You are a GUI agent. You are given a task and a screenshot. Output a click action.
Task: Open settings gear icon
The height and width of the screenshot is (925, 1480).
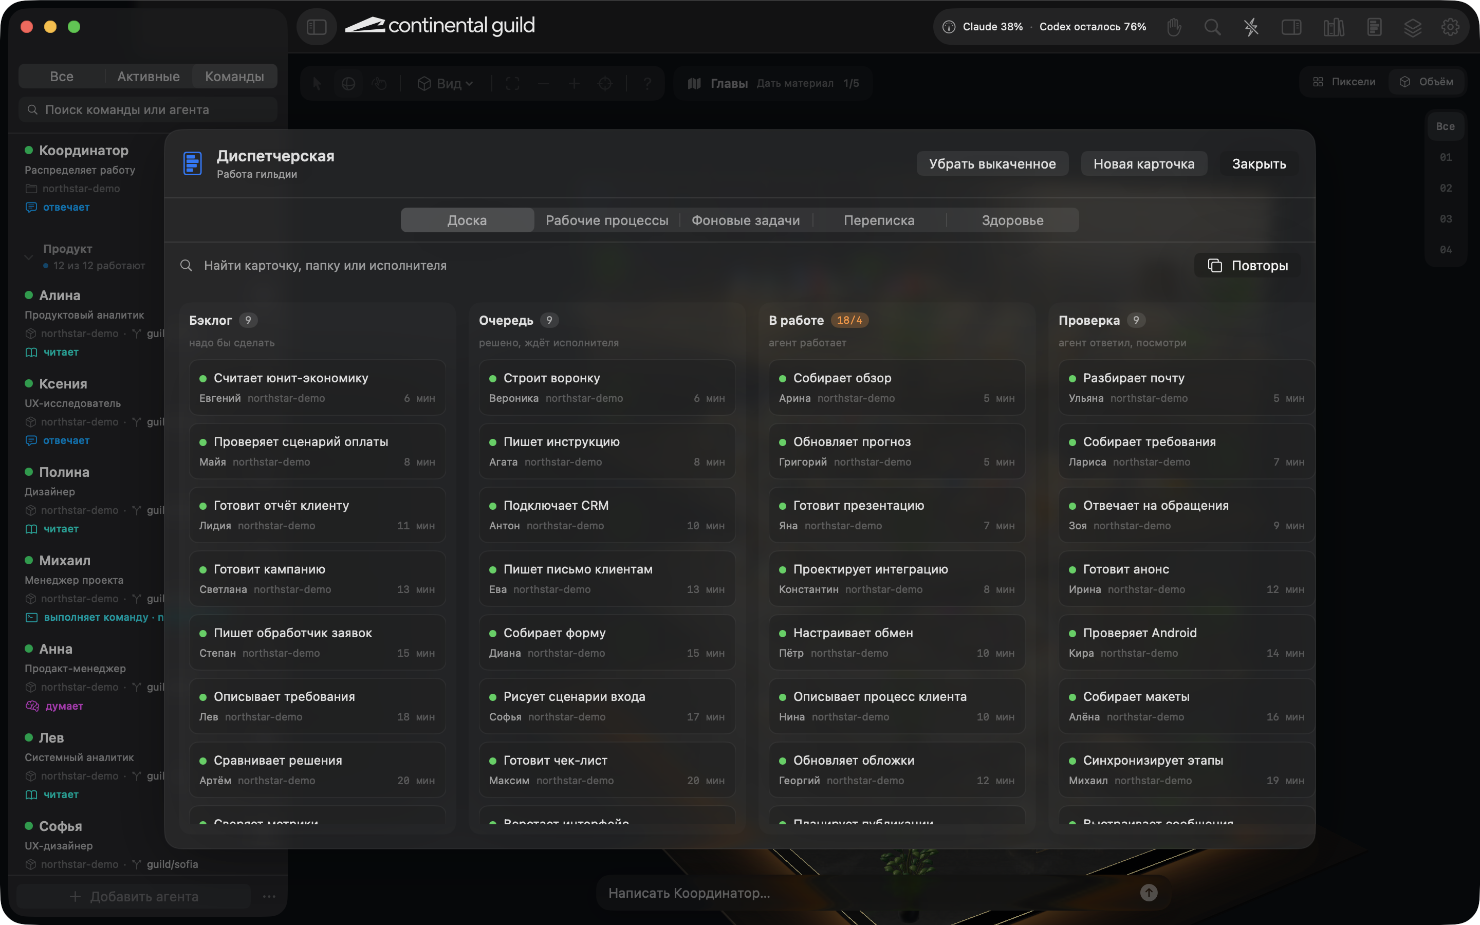tap(1450, 27)
